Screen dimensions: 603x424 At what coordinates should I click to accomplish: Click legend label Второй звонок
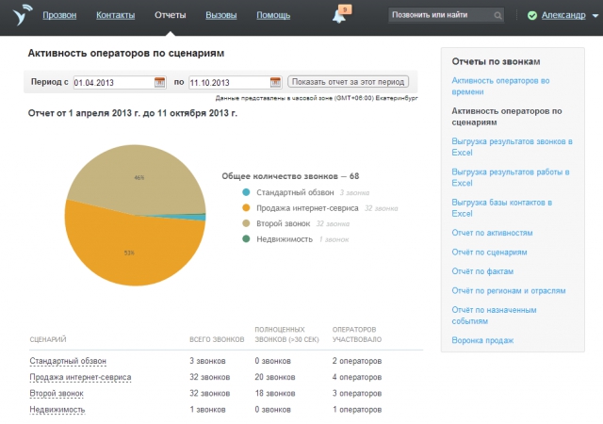[283, 223]
